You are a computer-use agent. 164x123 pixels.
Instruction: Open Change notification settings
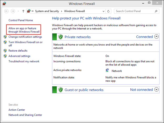[25, 37]
